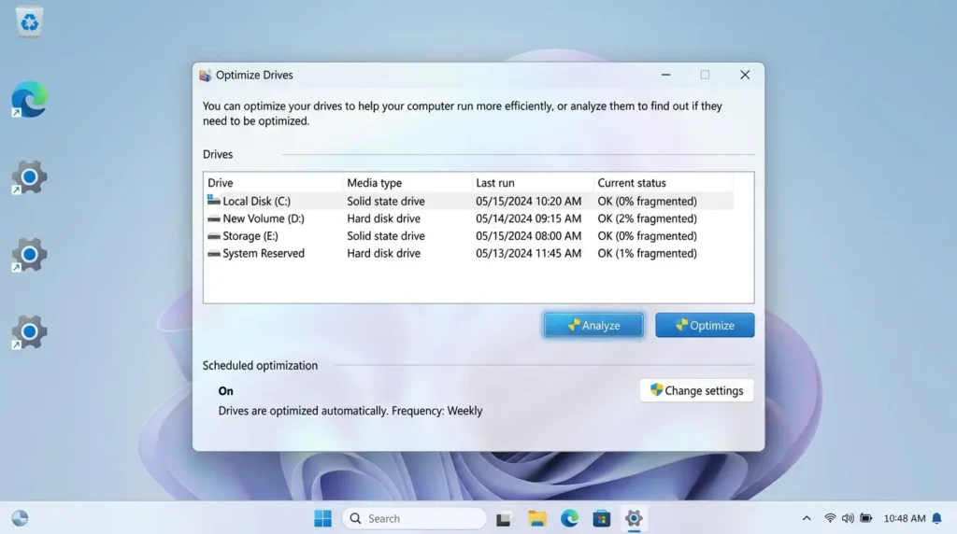Click the Analyze button
This screenshot has height=534, width=957.
[x=593, y=325]
